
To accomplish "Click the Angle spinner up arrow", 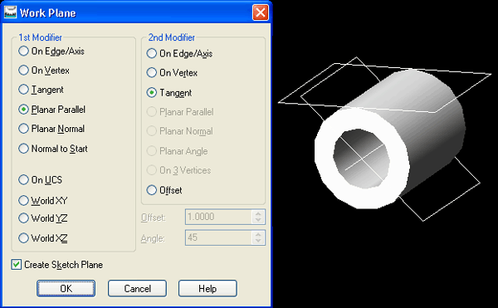I will 258,234.
